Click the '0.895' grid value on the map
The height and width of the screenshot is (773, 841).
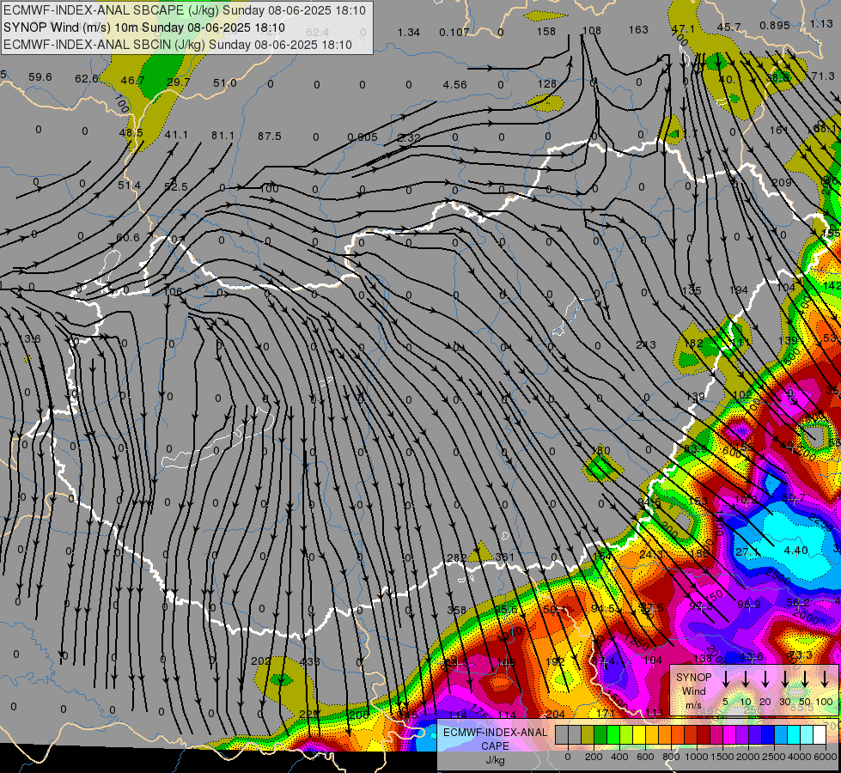coord(775,25)
